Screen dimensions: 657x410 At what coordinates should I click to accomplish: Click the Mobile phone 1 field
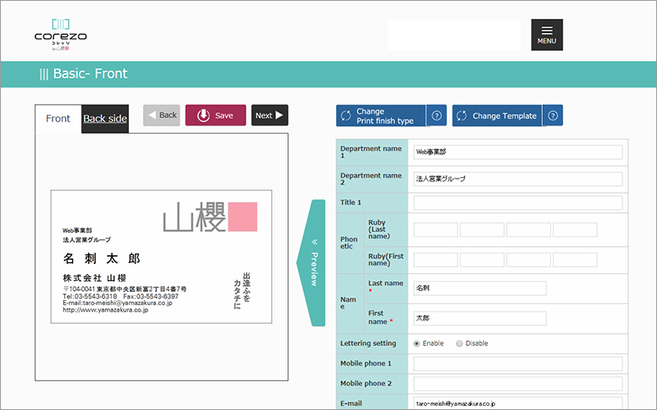click(517, 363)
